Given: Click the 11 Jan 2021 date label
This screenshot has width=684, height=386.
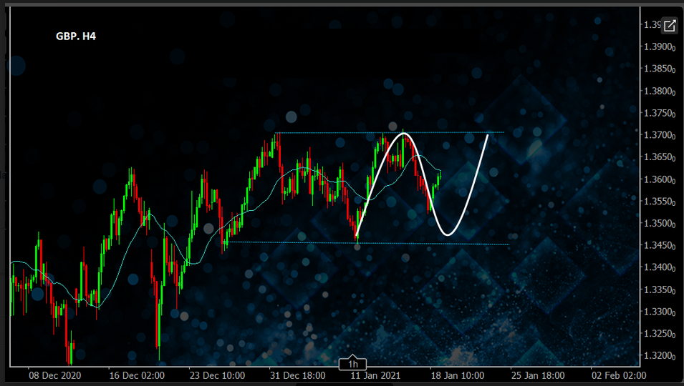Looking at the screenshot, I should [376, 375].
